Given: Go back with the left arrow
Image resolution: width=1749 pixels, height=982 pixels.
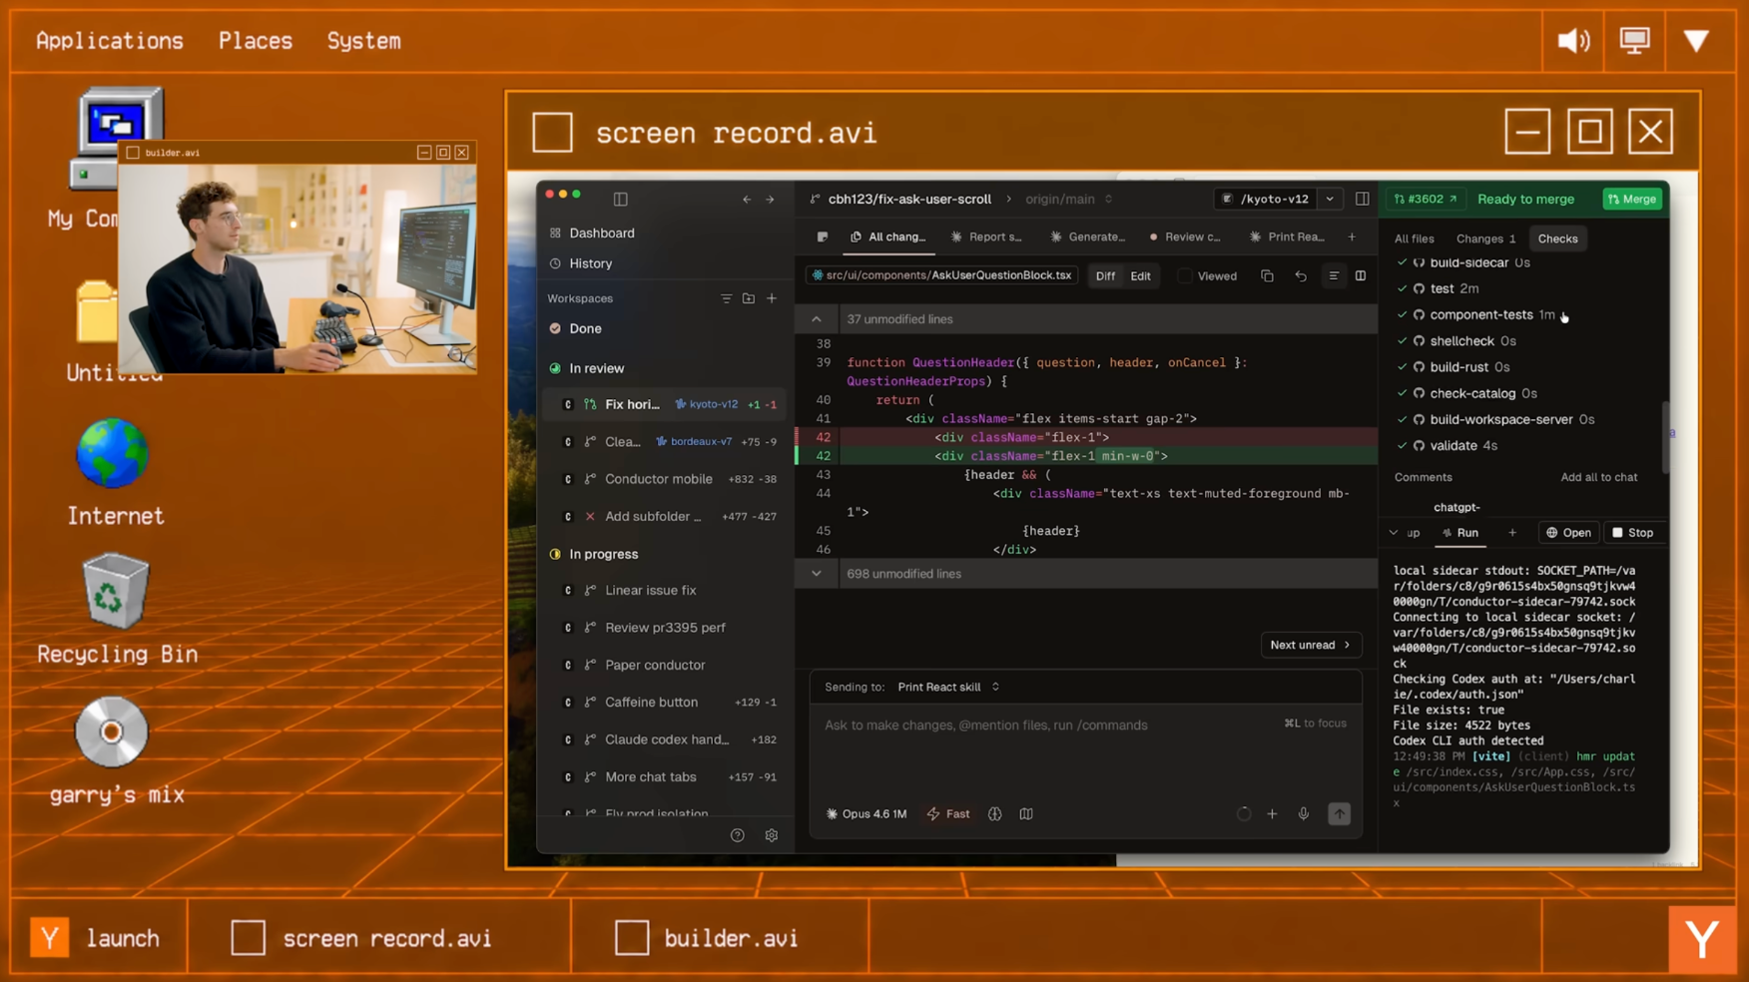Looking at the screenshot, I should tap(747, 200).
